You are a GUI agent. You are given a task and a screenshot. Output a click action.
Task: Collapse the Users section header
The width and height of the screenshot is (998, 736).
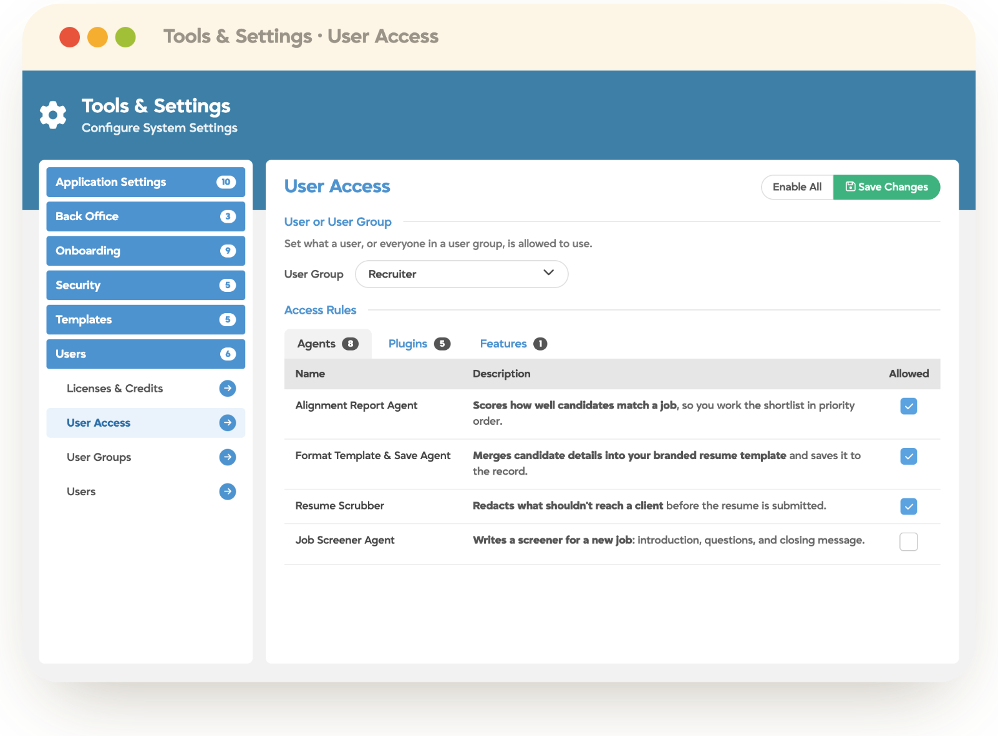(146, 354)
